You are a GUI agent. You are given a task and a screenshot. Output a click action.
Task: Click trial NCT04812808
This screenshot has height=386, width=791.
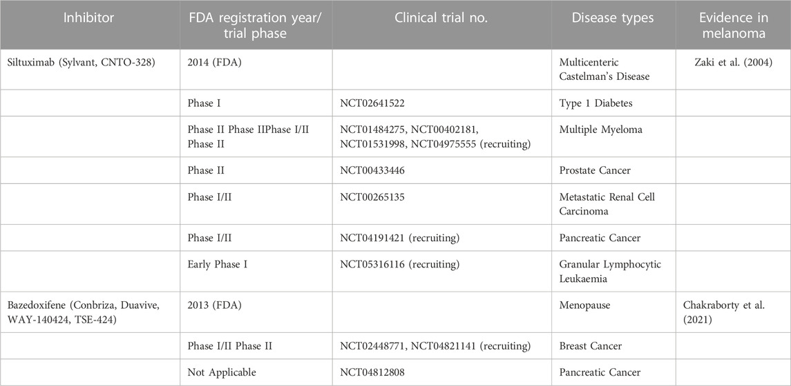click(372, 372)
